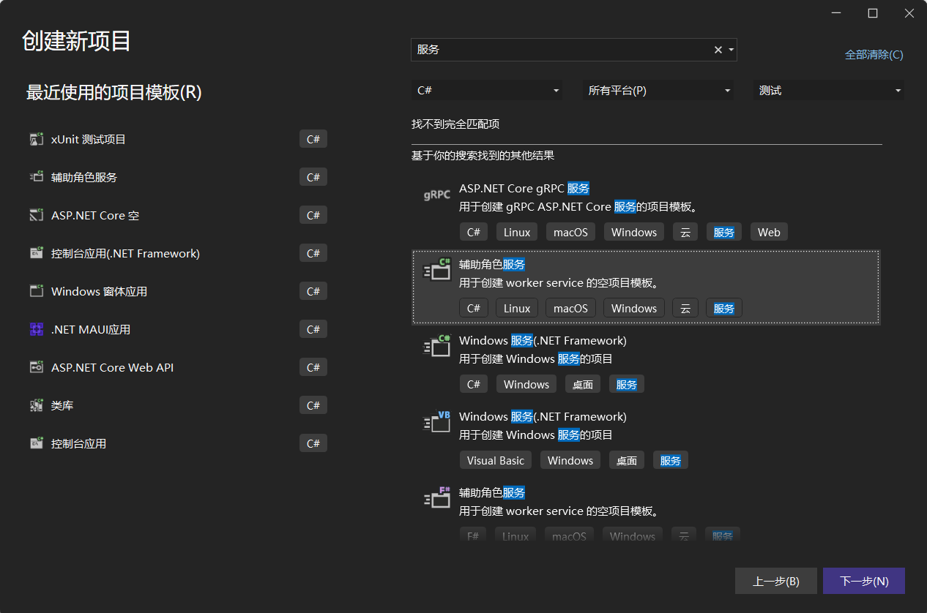
Task: Click C# badge beside 类库
Action: [x=313, y=405]
